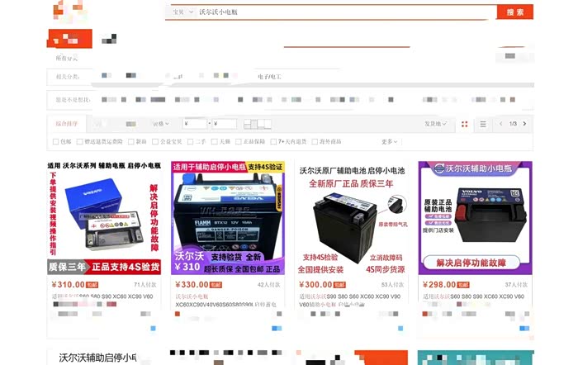Click the 包邮 badge beside ¥300.00
578x365 pixels.
(339, 285)
